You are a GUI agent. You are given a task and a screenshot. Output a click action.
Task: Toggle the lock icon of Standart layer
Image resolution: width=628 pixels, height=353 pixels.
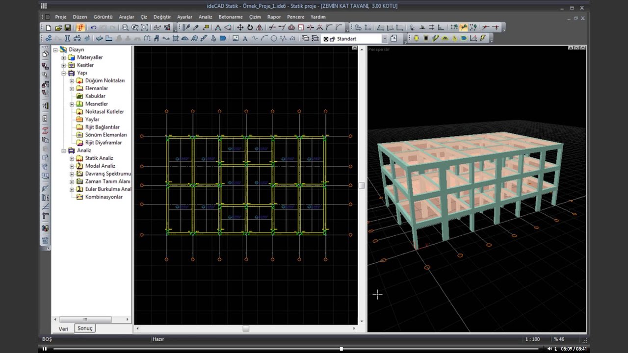(333, 39)
